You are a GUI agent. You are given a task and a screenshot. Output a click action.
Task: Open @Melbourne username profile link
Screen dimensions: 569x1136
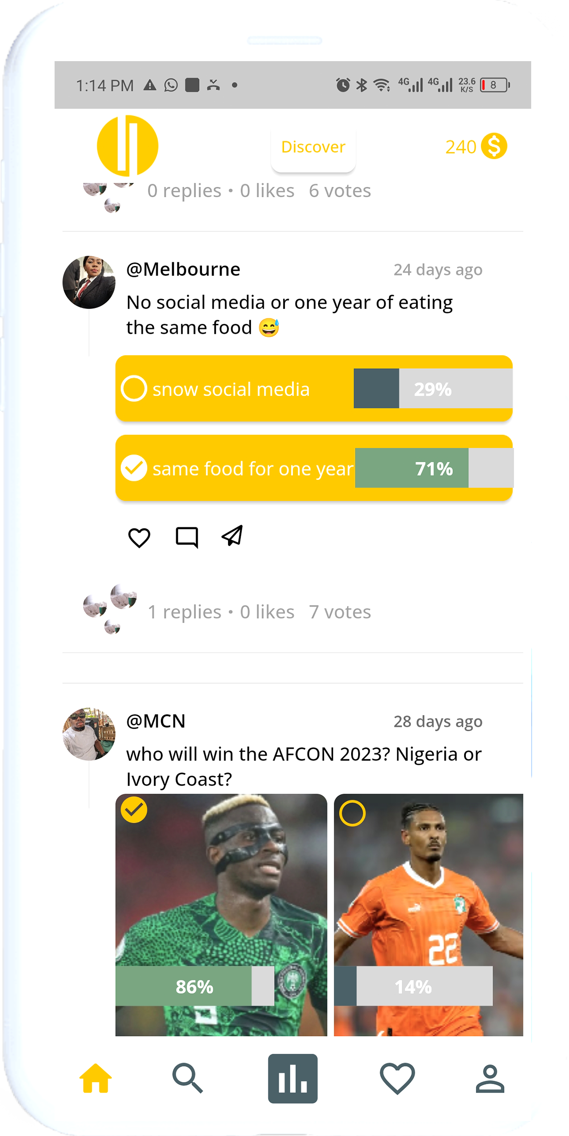[183, 269]
